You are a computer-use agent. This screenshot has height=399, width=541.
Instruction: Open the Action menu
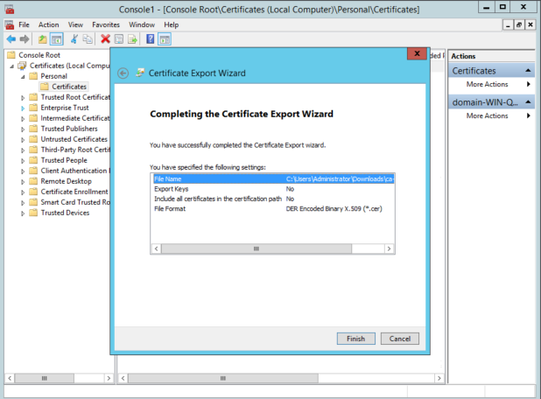point(49,25)
